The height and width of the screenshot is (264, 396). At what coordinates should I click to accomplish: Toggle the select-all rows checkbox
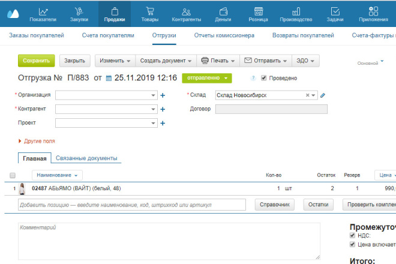point(13,175)
